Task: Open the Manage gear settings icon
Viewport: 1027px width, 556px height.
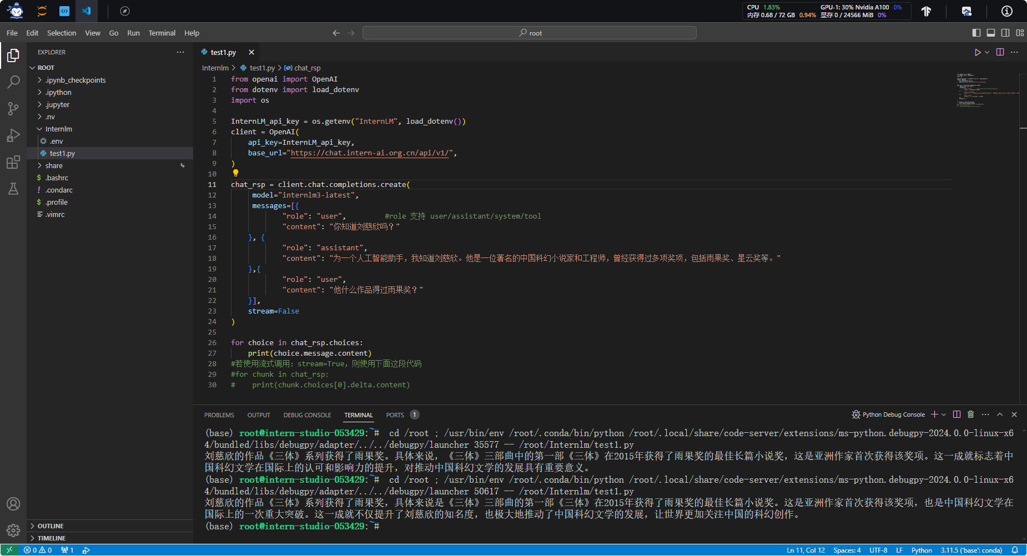Action: pyautogui.click(x=13, y=530)
